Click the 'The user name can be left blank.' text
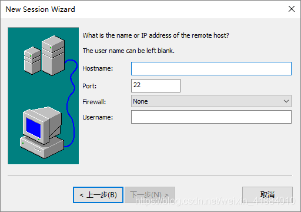The width and height of the screenshot is (301, 212). tap(128, 51)
